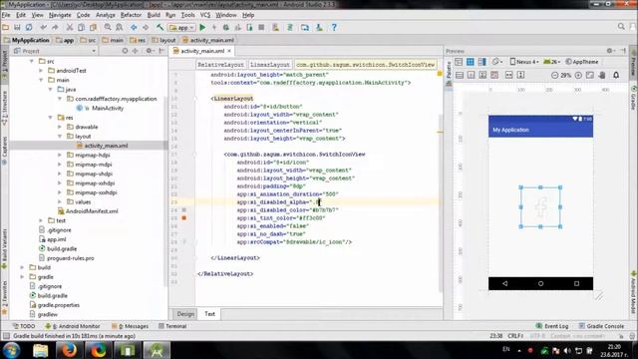
Task: Click the Copy toolbar icon
Action: point(82,28)
